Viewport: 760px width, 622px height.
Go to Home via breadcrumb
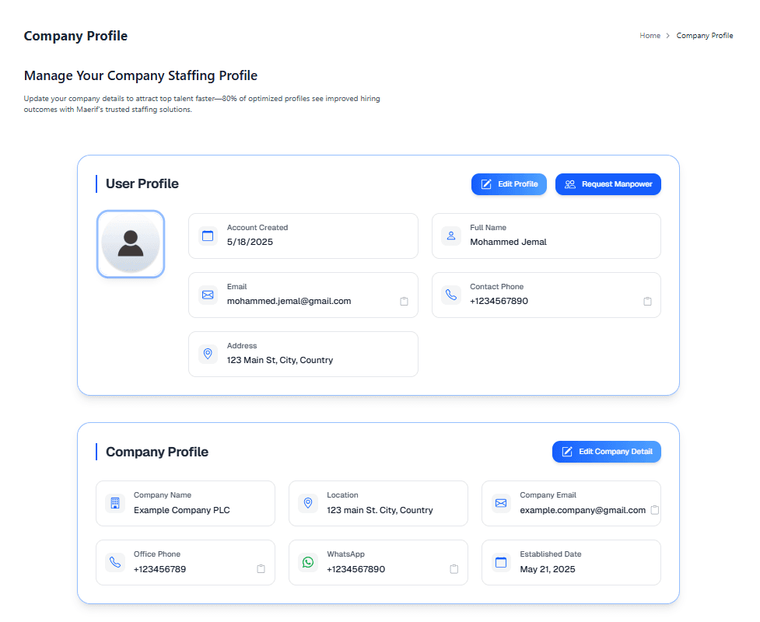pos(650,36)
